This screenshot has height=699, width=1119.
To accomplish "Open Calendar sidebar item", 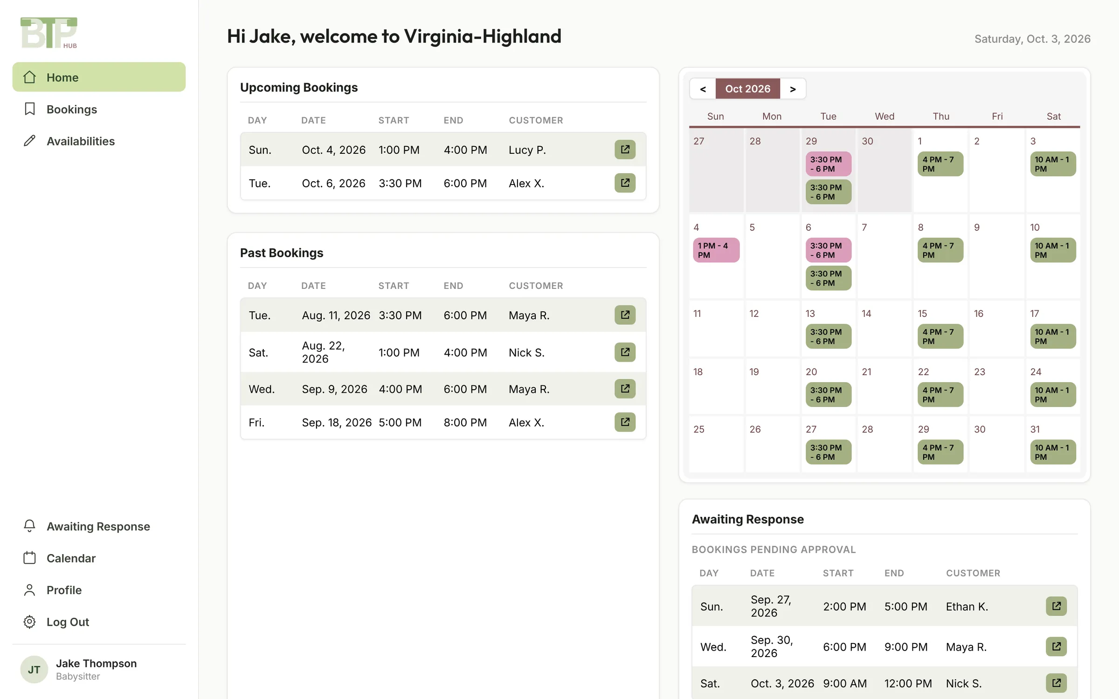I will click(x=99, y=558).
